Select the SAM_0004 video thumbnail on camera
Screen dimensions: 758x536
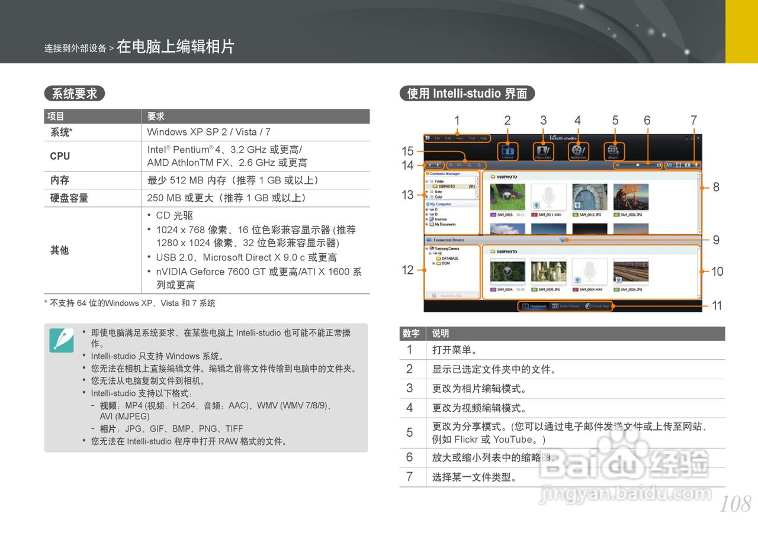[508, 271]
